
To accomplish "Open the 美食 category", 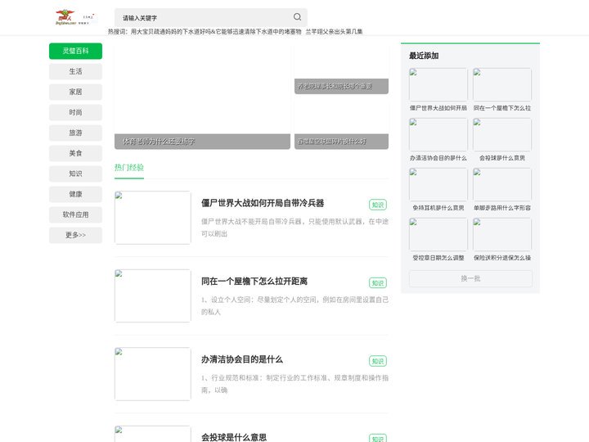I will (x=75, y=153).
